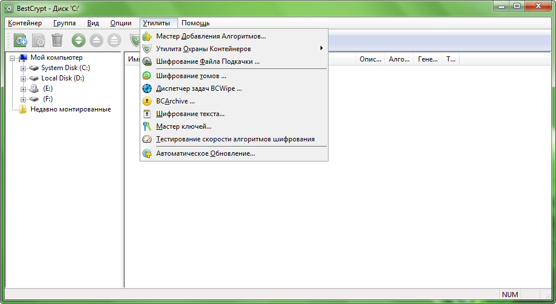The width and height of the screenshot is (556, 304).
Task: Select Недавно монтированные tree label
Action: click(x=71, y=109)
